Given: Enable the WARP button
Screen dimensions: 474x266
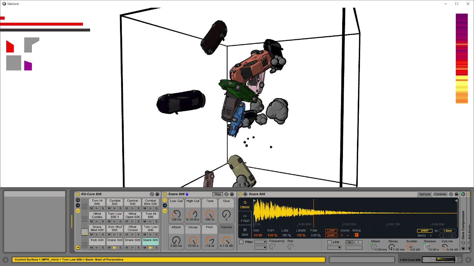Looking at the screenshot, I should [x=425, y=231].
